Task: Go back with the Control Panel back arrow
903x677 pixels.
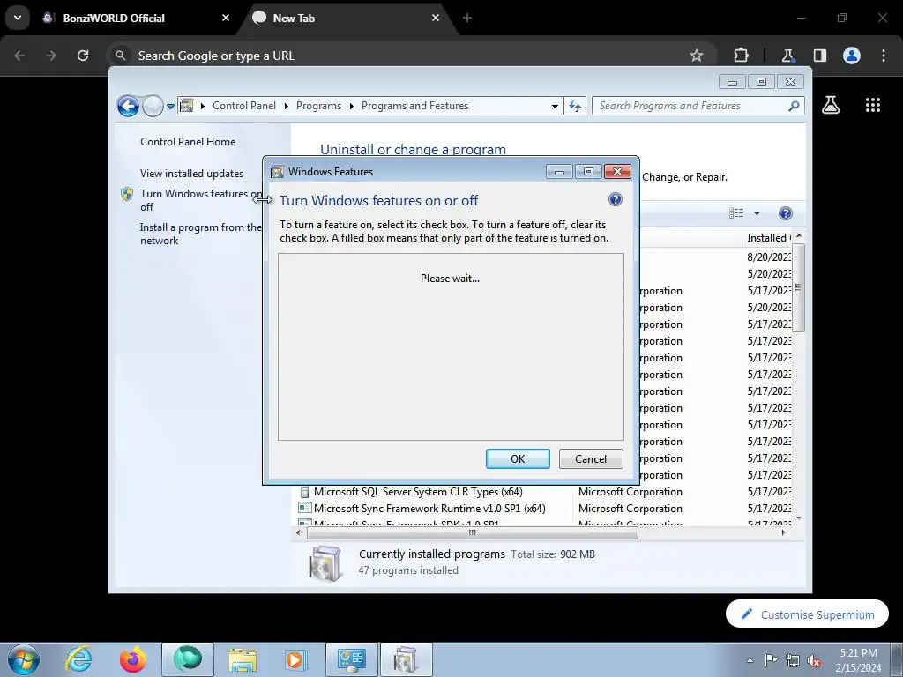Action: tap(128, 106)
